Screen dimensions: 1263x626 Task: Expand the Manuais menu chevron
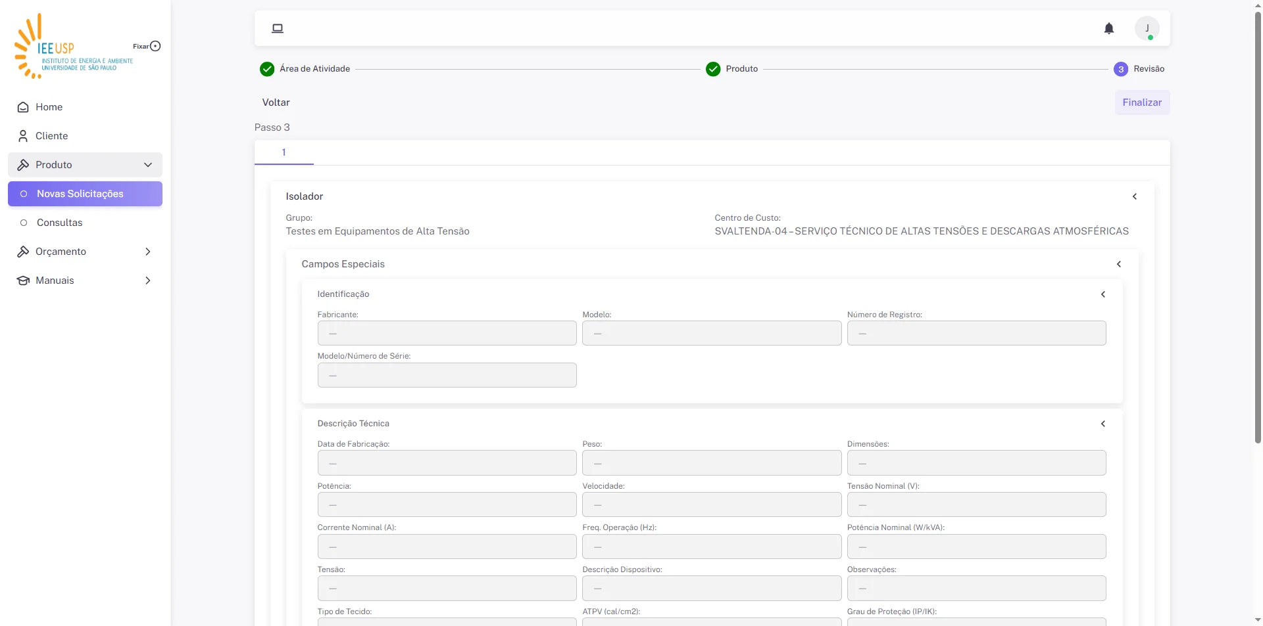[x=148, y=280]
